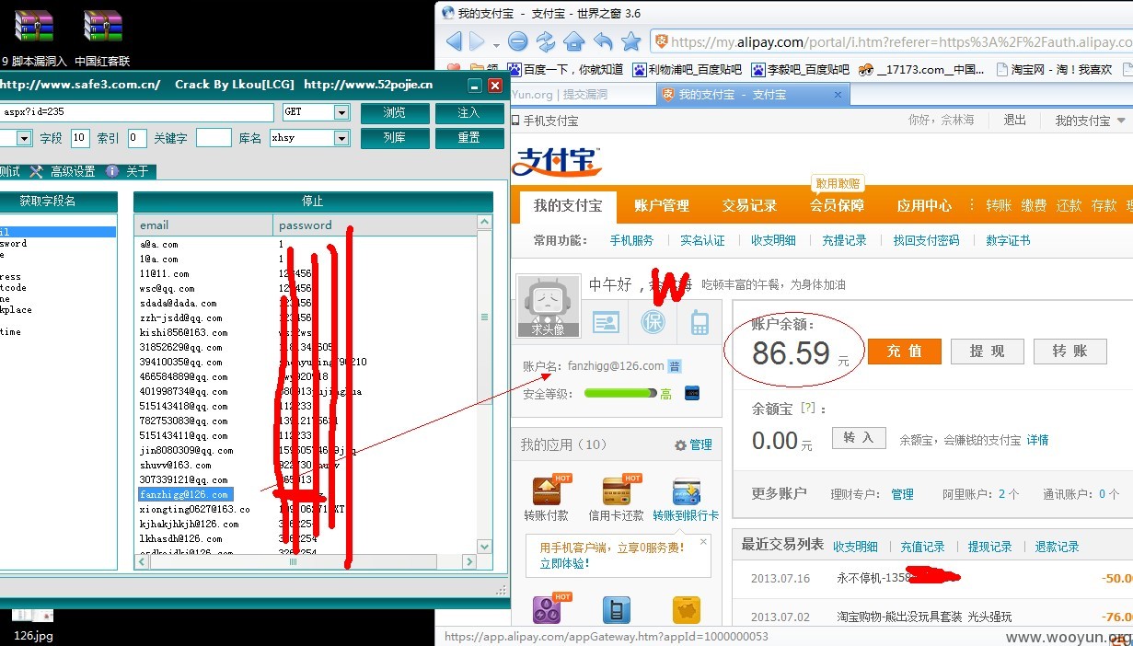Click the orange 充值 button
This screenshot has width=1133, height=646.
(905, 351)
